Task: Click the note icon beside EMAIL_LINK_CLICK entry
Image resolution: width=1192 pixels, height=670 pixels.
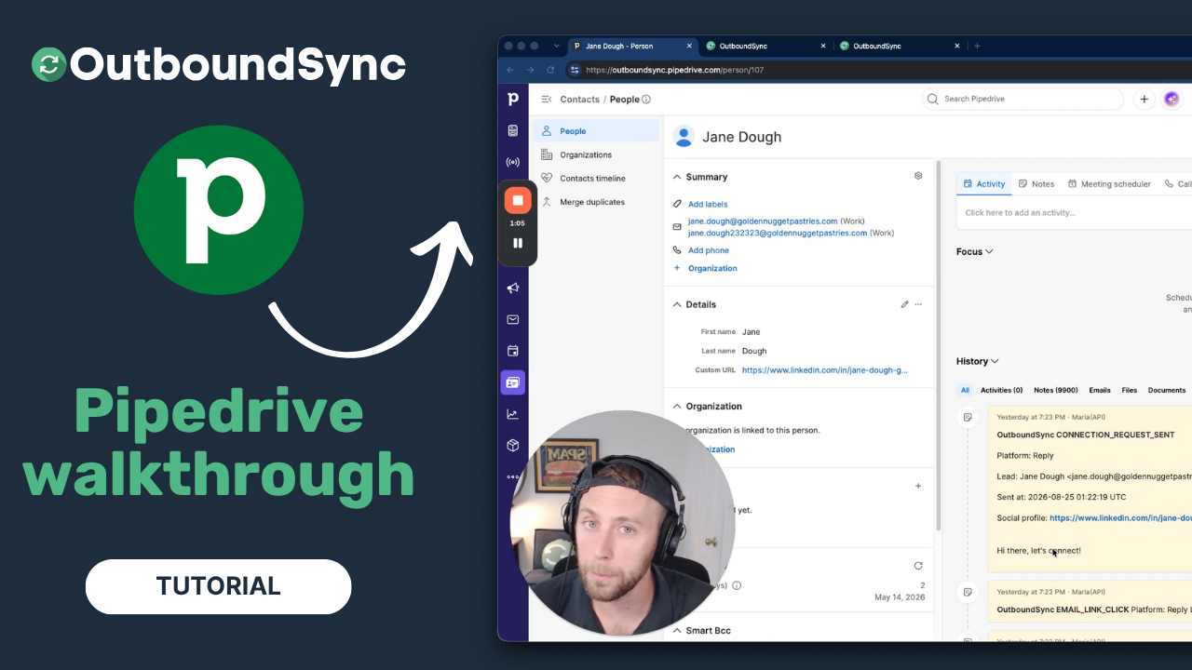Action: [968, 592]
